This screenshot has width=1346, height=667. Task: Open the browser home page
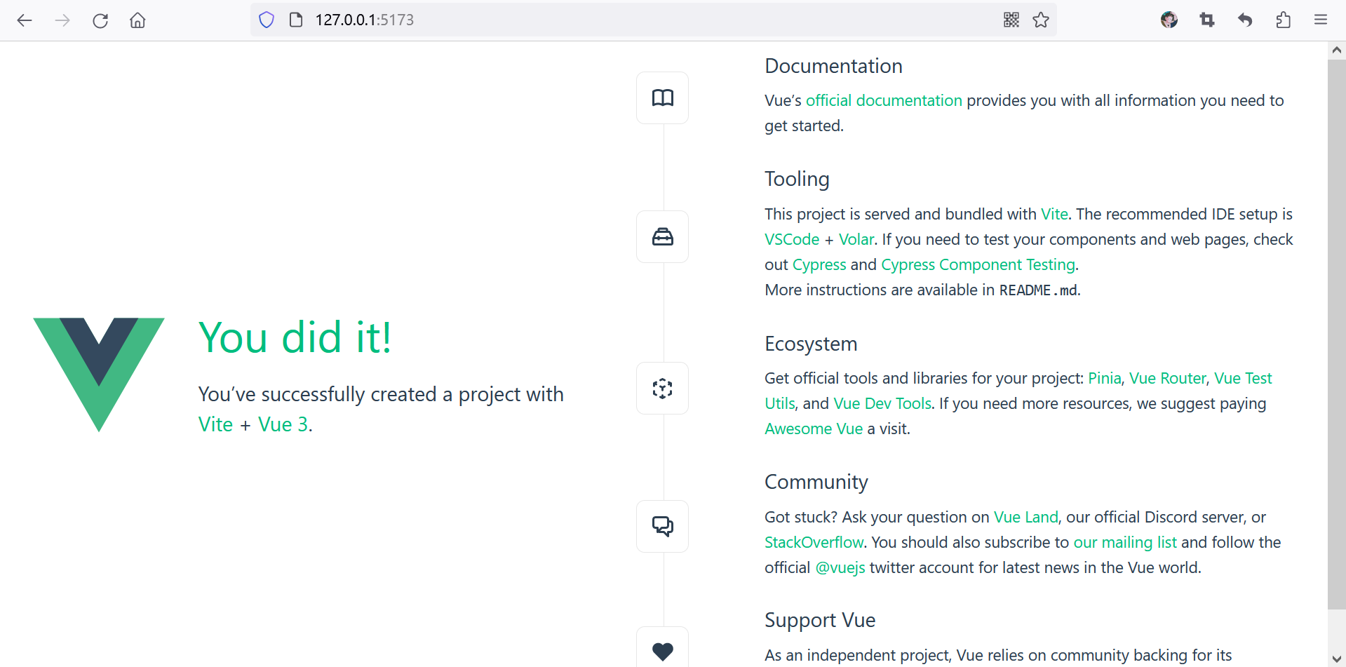coord(137,20)
